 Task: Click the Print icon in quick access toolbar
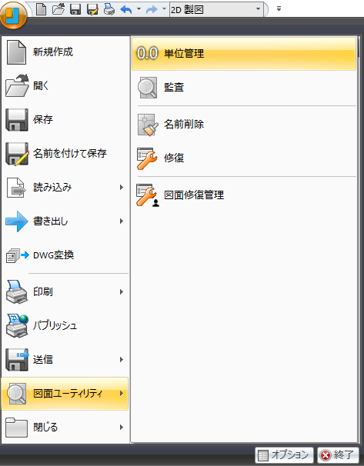click(109, 9)
